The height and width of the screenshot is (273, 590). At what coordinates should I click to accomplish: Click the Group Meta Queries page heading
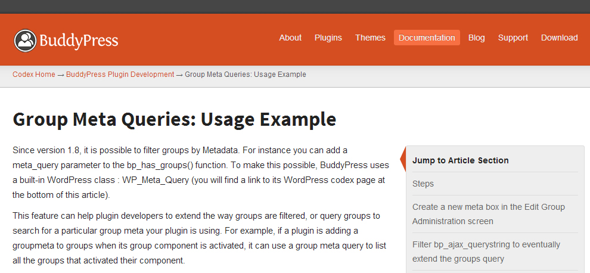point(174,119)
